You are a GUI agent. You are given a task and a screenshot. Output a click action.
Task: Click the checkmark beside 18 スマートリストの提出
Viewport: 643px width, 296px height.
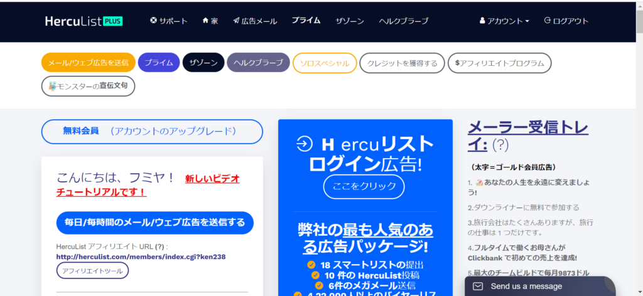pos(311,265)
